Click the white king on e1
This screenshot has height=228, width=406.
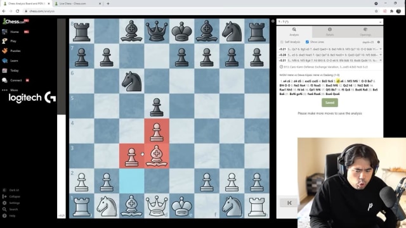[x=181, y=206]
